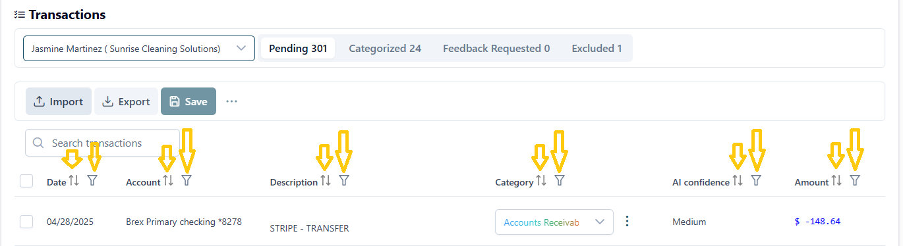Open the more options ellipsis next to Save

click(231, 101)
